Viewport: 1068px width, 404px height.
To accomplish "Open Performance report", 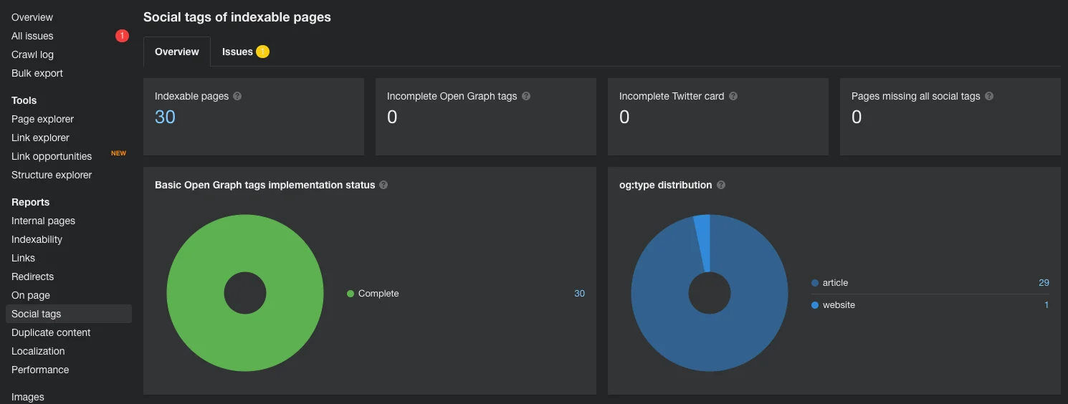I will coord(40,370).
